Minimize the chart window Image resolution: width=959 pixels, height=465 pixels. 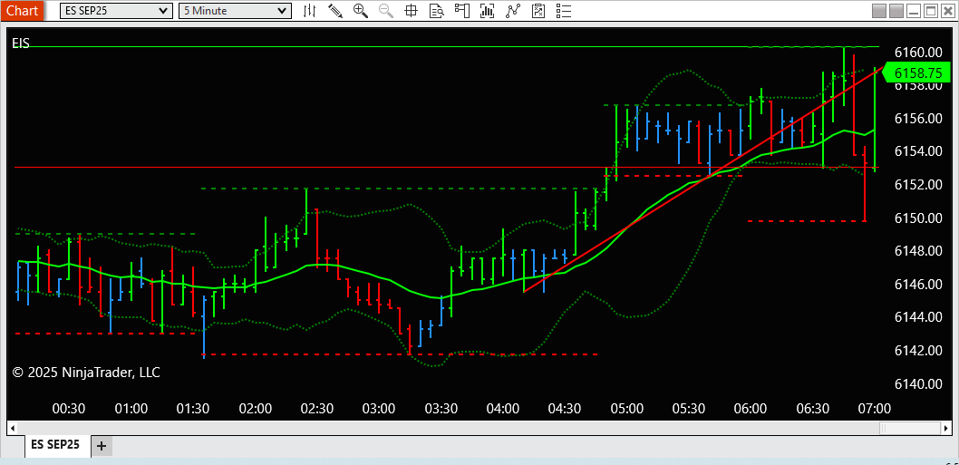(x=914, y=11)
